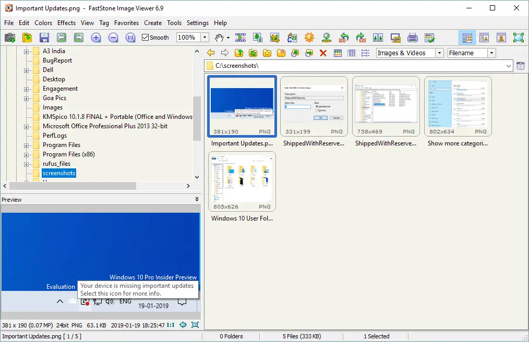
Task: Open the Colors menu
Action: coord(43,23)
